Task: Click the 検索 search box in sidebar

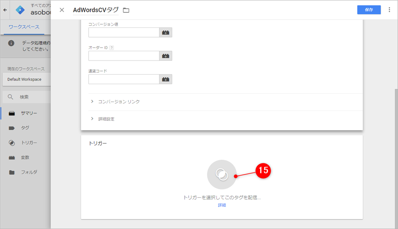Action: 27,97
